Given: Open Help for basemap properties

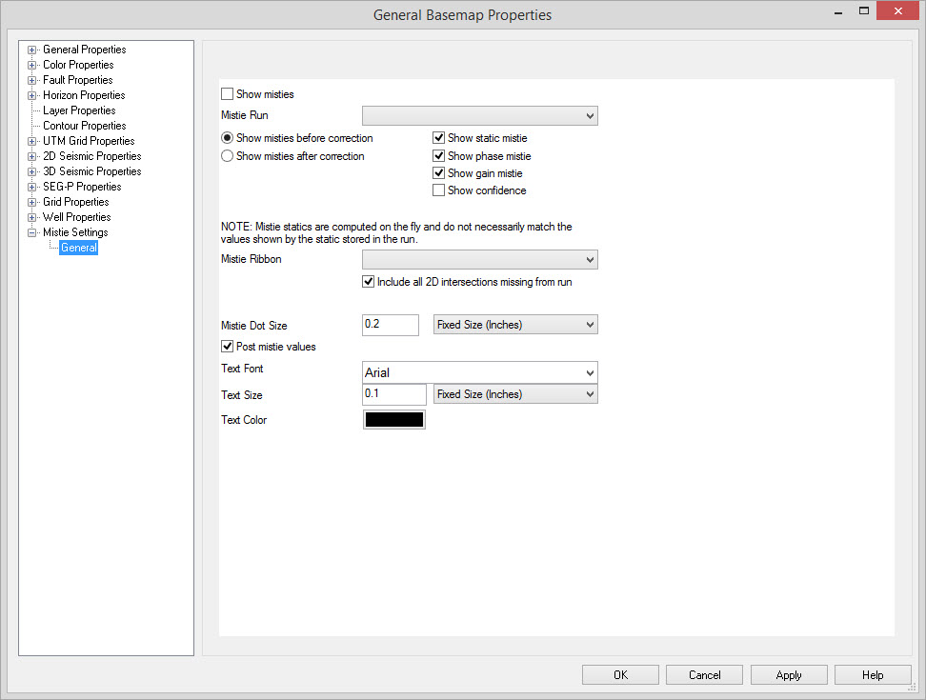Looking at the screenshot, I should pyautogui.click(x=872, y=675).
